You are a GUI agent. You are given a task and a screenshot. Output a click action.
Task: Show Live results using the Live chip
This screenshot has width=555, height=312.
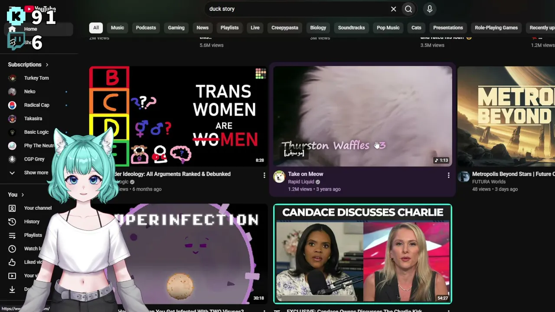[x=255, y=28]
